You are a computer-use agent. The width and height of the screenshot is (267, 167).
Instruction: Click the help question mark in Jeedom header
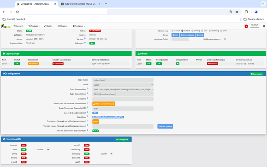click(x=264, y=26)
